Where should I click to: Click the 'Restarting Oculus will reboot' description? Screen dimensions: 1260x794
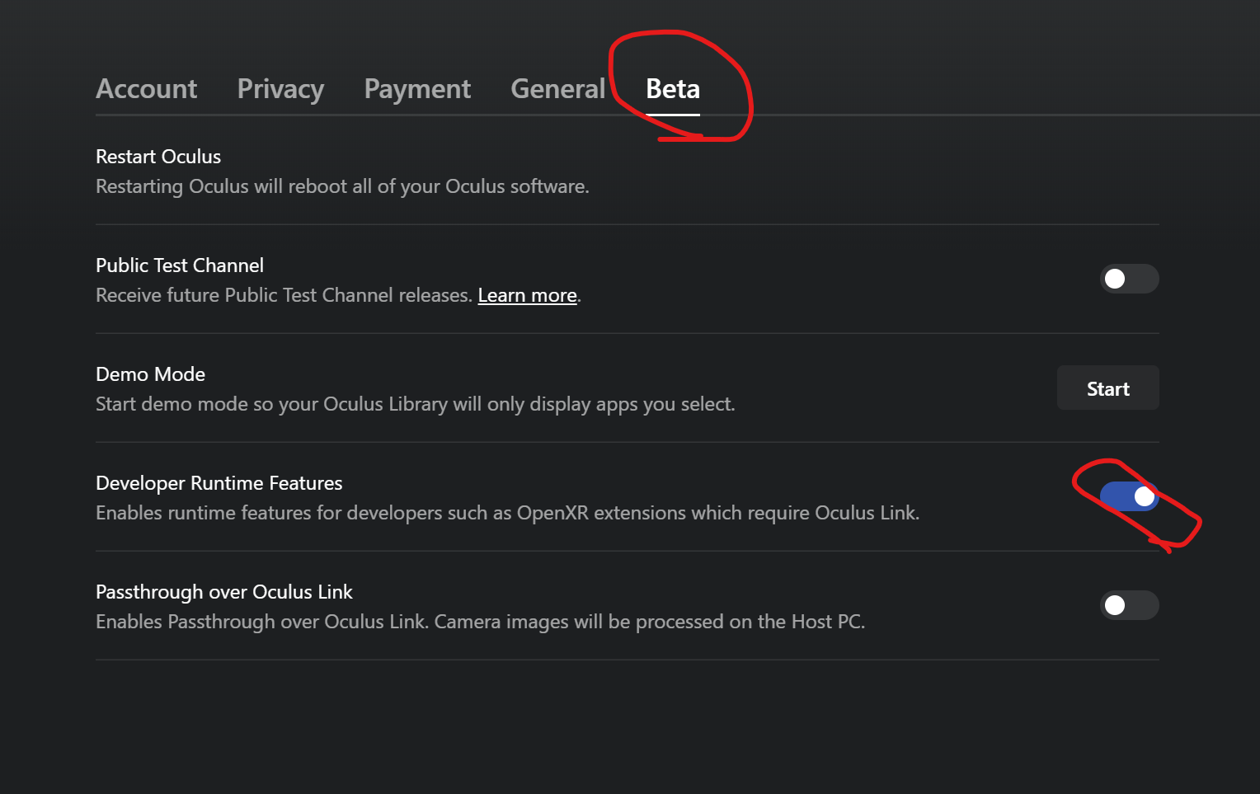(x=342, y=186)
